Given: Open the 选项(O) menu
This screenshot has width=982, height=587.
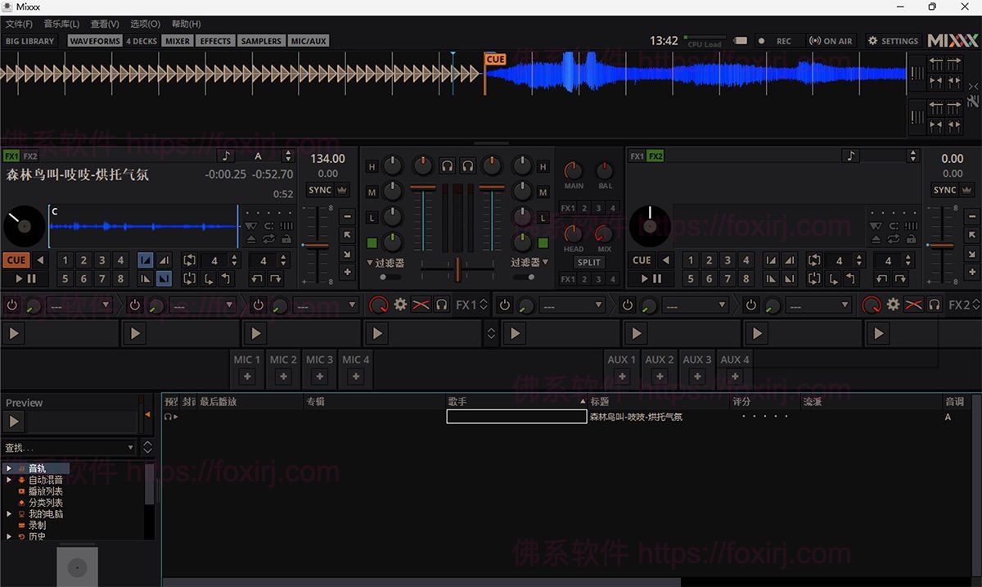Looking at the screenshot, I should (x=145, y=24).
